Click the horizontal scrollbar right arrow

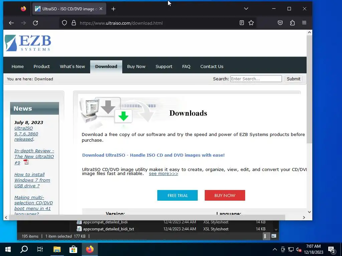pos(304,217)
